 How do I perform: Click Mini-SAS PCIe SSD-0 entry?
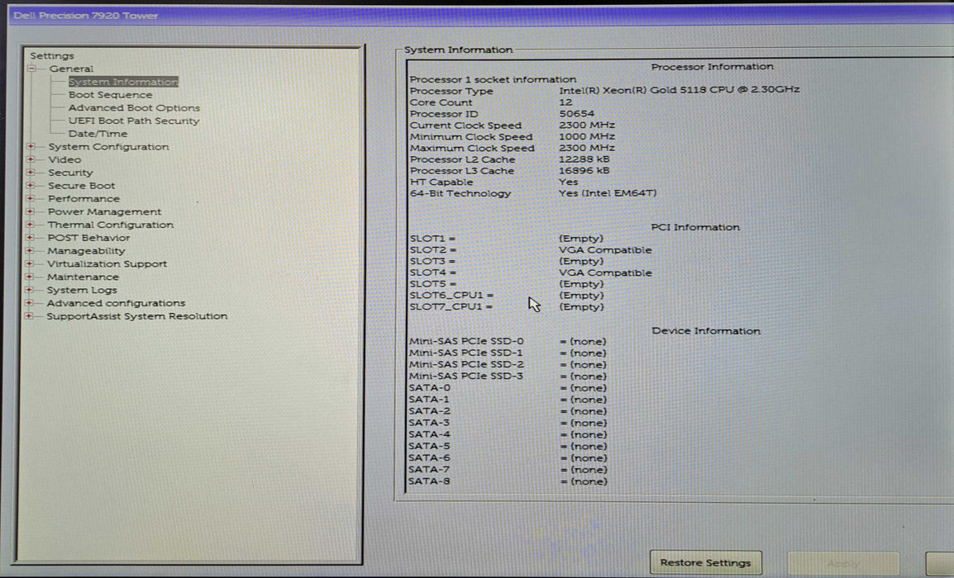pyautogui.click(x=508, y=342)
